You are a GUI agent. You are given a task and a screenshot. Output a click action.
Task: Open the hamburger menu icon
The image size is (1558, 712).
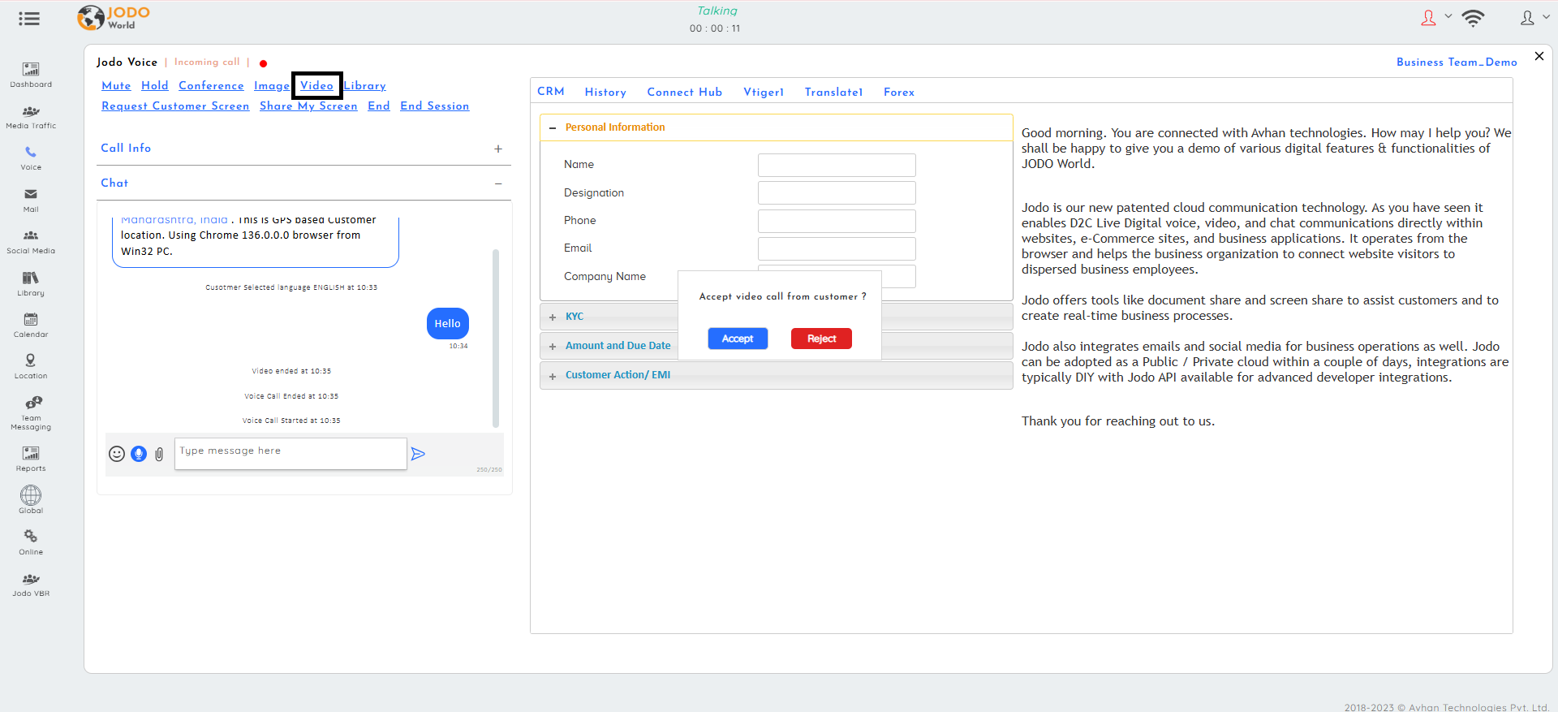click(29, 19)
